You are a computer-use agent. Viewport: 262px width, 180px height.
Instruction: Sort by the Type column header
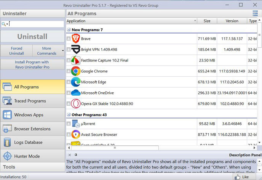tap(252, 21)
